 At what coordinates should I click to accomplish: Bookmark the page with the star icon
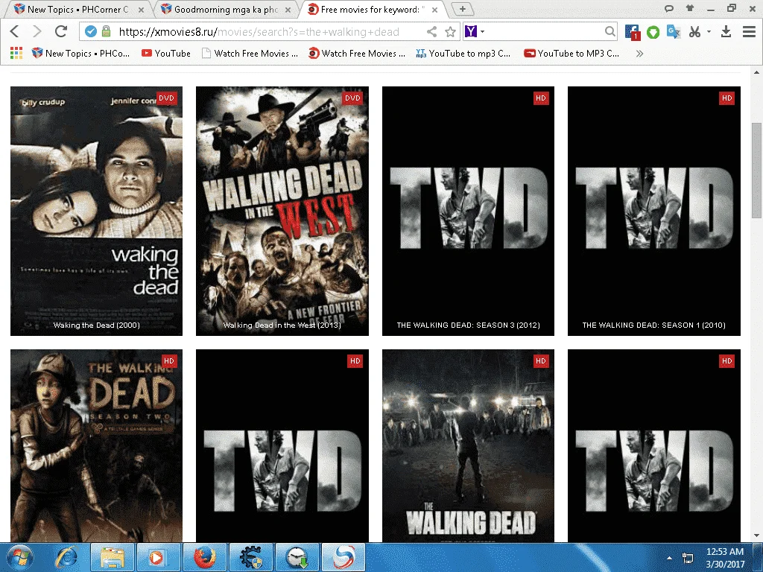[451, 32]
